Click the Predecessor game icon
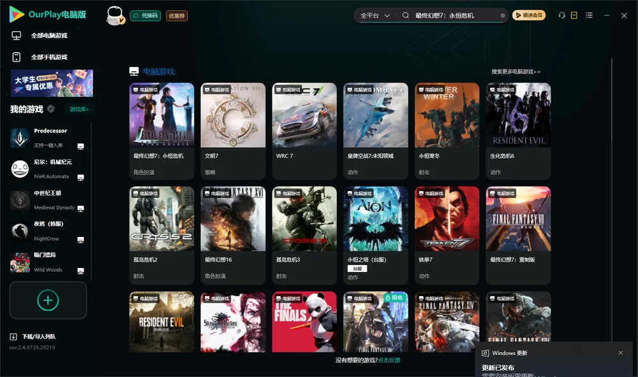 click(20, 138)
